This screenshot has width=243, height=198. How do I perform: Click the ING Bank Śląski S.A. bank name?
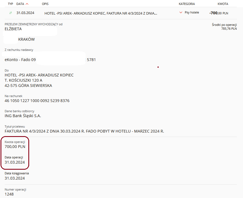[23, 116]
